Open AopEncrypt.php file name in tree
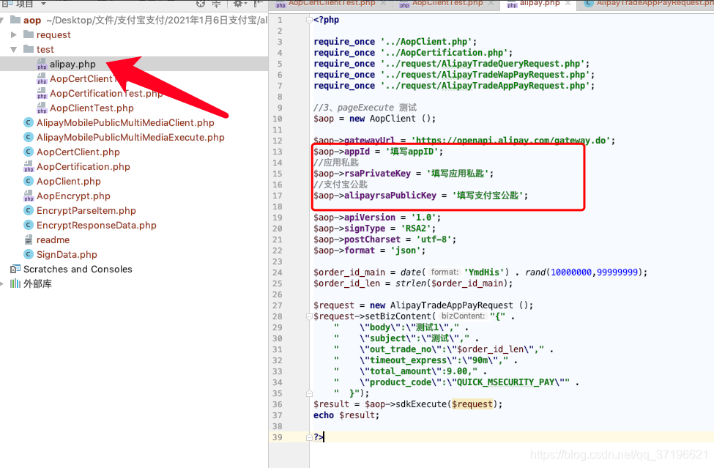 click(73, 196)
